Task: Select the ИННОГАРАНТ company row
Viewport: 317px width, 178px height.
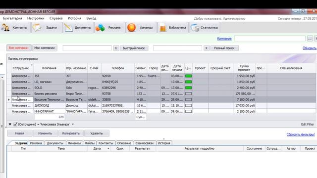Action: (x=161, y=111)
